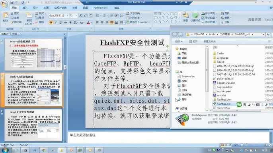This screenshot has height=153, width=273.
Task: Select the Gene6 FTP slide thumbnail
Action: tap(33, 125)
